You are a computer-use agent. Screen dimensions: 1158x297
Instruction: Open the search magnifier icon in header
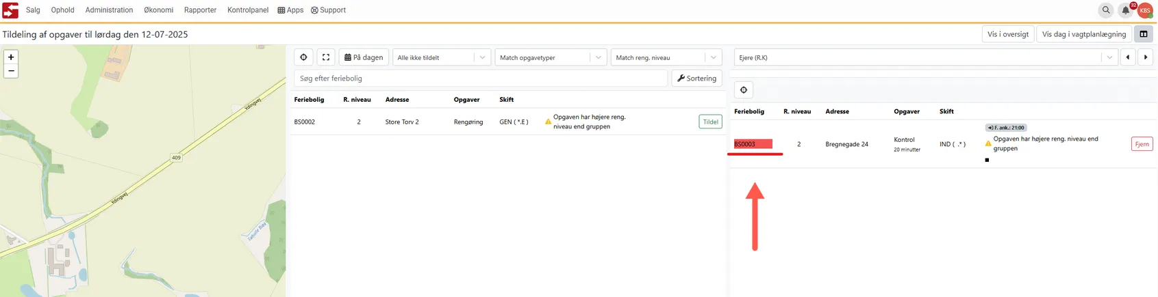tap(1106, 10)
